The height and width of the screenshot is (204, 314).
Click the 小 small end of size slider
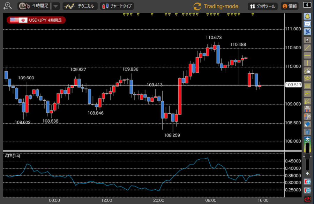307,174
